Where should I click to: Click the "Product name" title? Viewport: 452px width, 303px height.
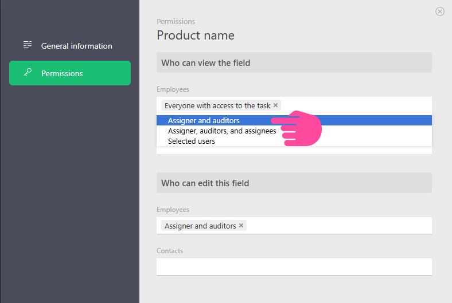click(196, 36)
